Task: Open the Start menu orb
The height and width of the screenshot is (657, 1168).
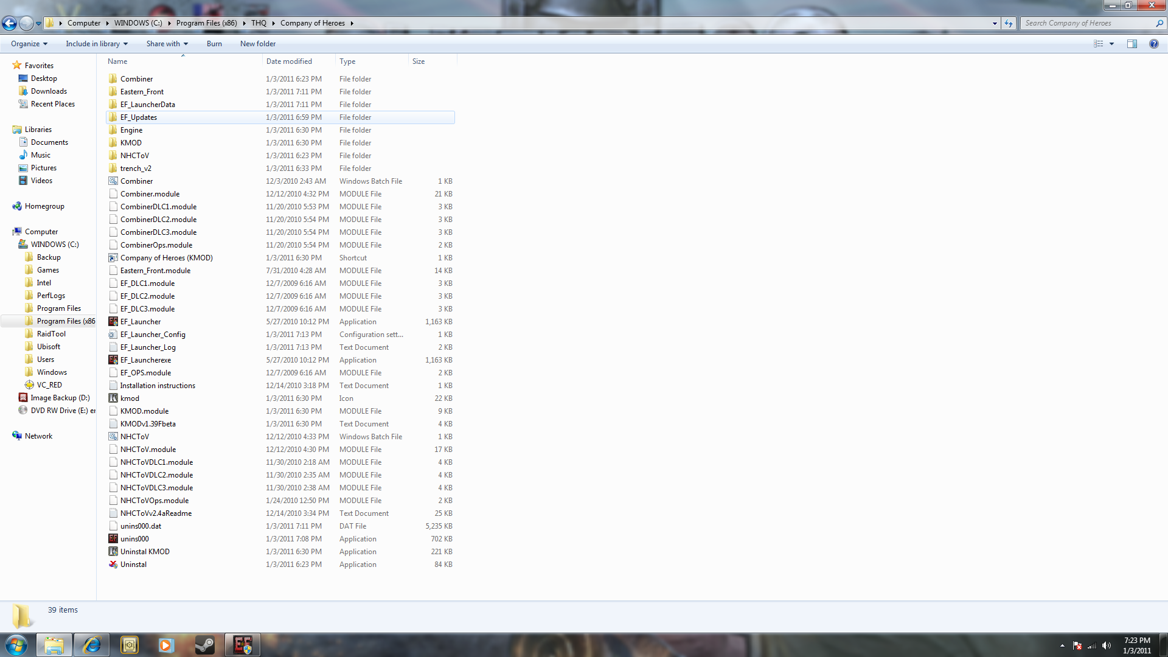Action: pyautogui.click(x=16, y=645)
